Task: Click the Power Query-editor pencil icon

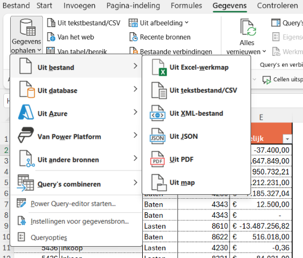Action: click(21, 203)
